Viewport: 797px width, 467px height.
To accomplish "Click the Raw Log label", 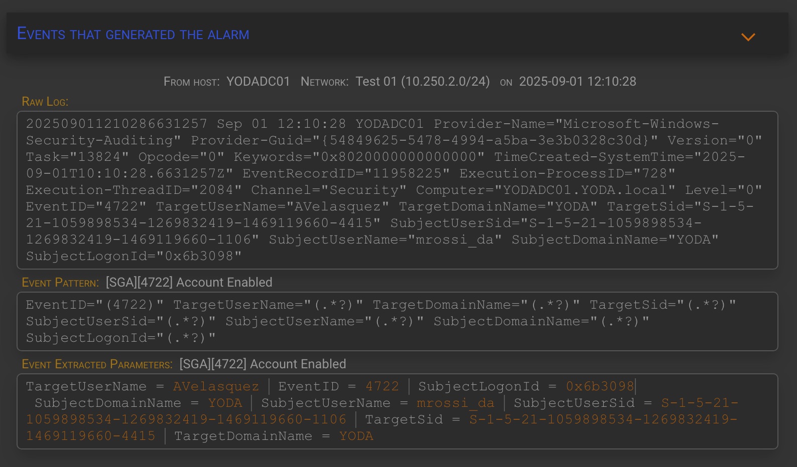I will click(45, 102).
